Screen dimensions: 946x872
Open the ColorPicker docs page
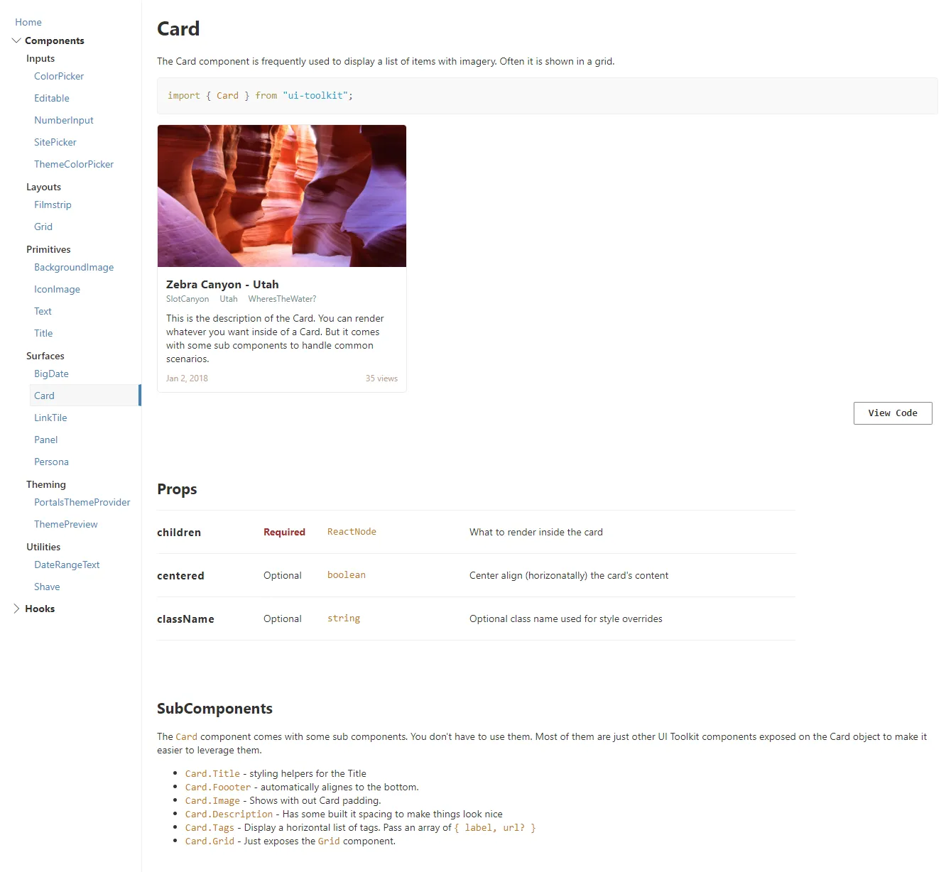59,76
